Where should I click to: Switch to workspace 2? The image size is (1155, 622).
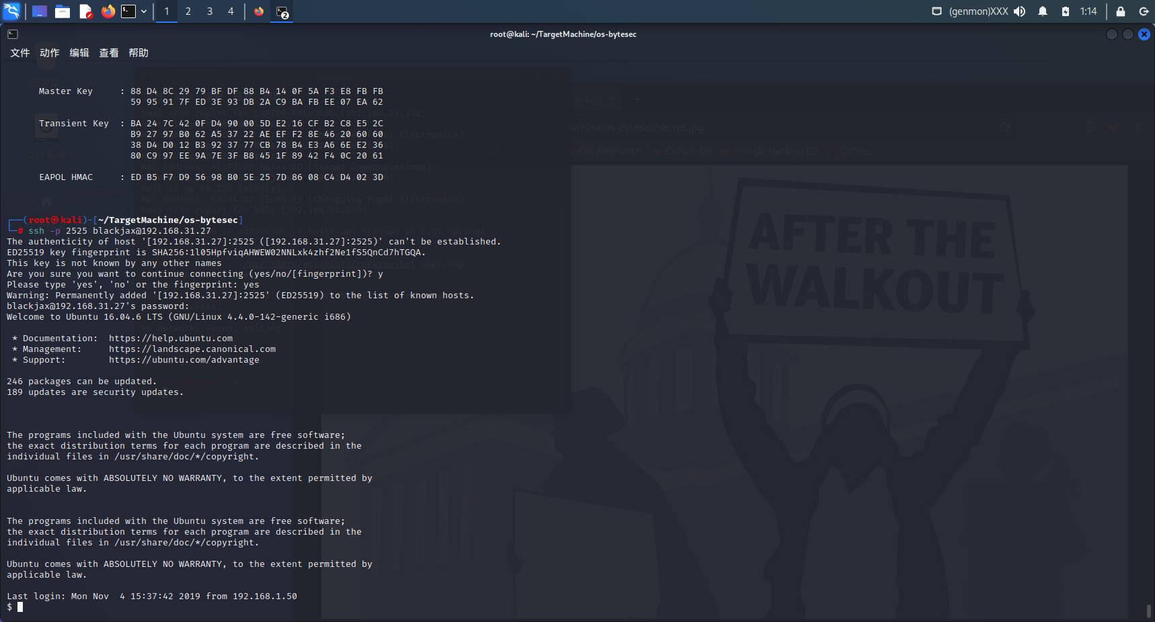[x=188, y=11]
